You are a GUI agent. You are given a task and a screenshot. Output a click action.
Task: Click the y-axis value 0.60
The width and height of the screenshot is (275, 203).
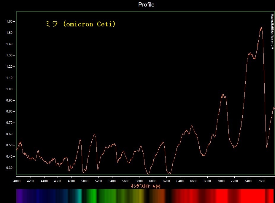[9, 134]
